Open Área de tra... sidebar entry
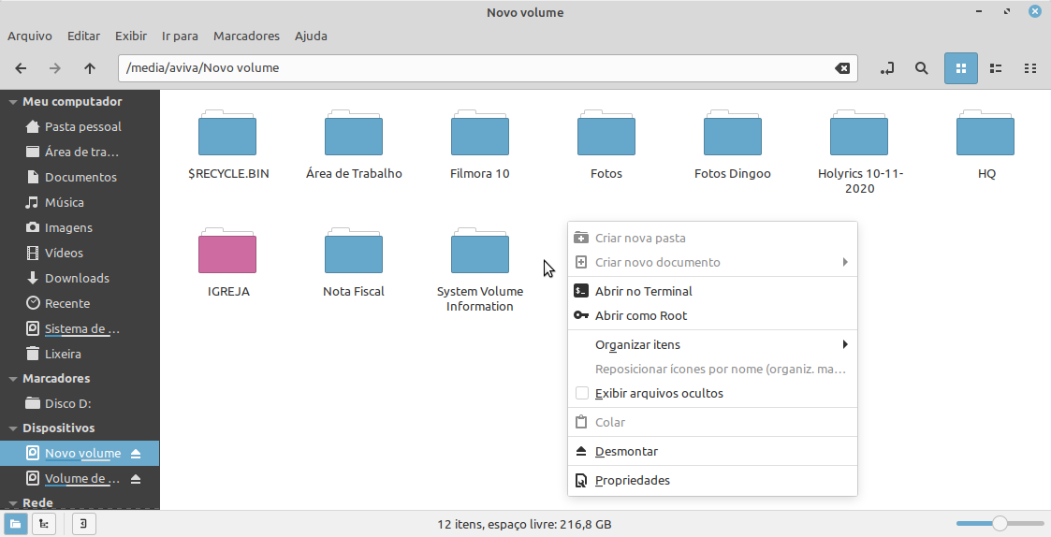This screenshot has width=1051, height=537. (x=80, y=152)
